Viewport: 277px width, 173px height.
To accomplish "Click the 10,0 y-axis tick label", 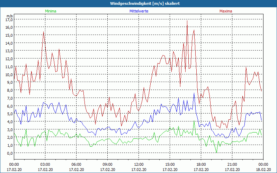I will coord(9,74).
